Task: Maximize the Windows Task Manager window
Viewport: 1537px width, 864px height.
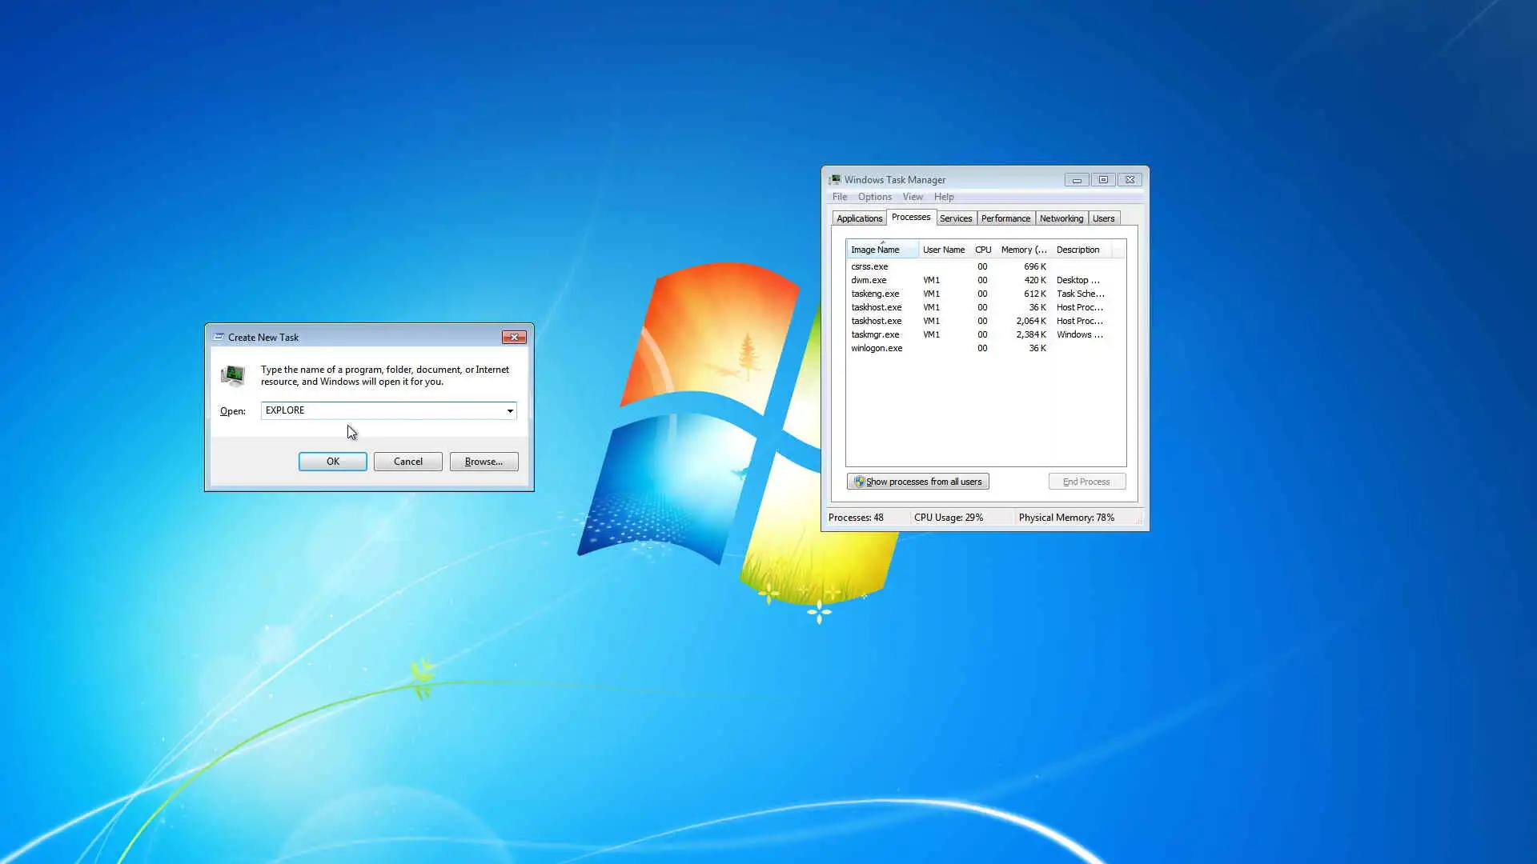Action: pyautogui.click(x=1103, y=180)
